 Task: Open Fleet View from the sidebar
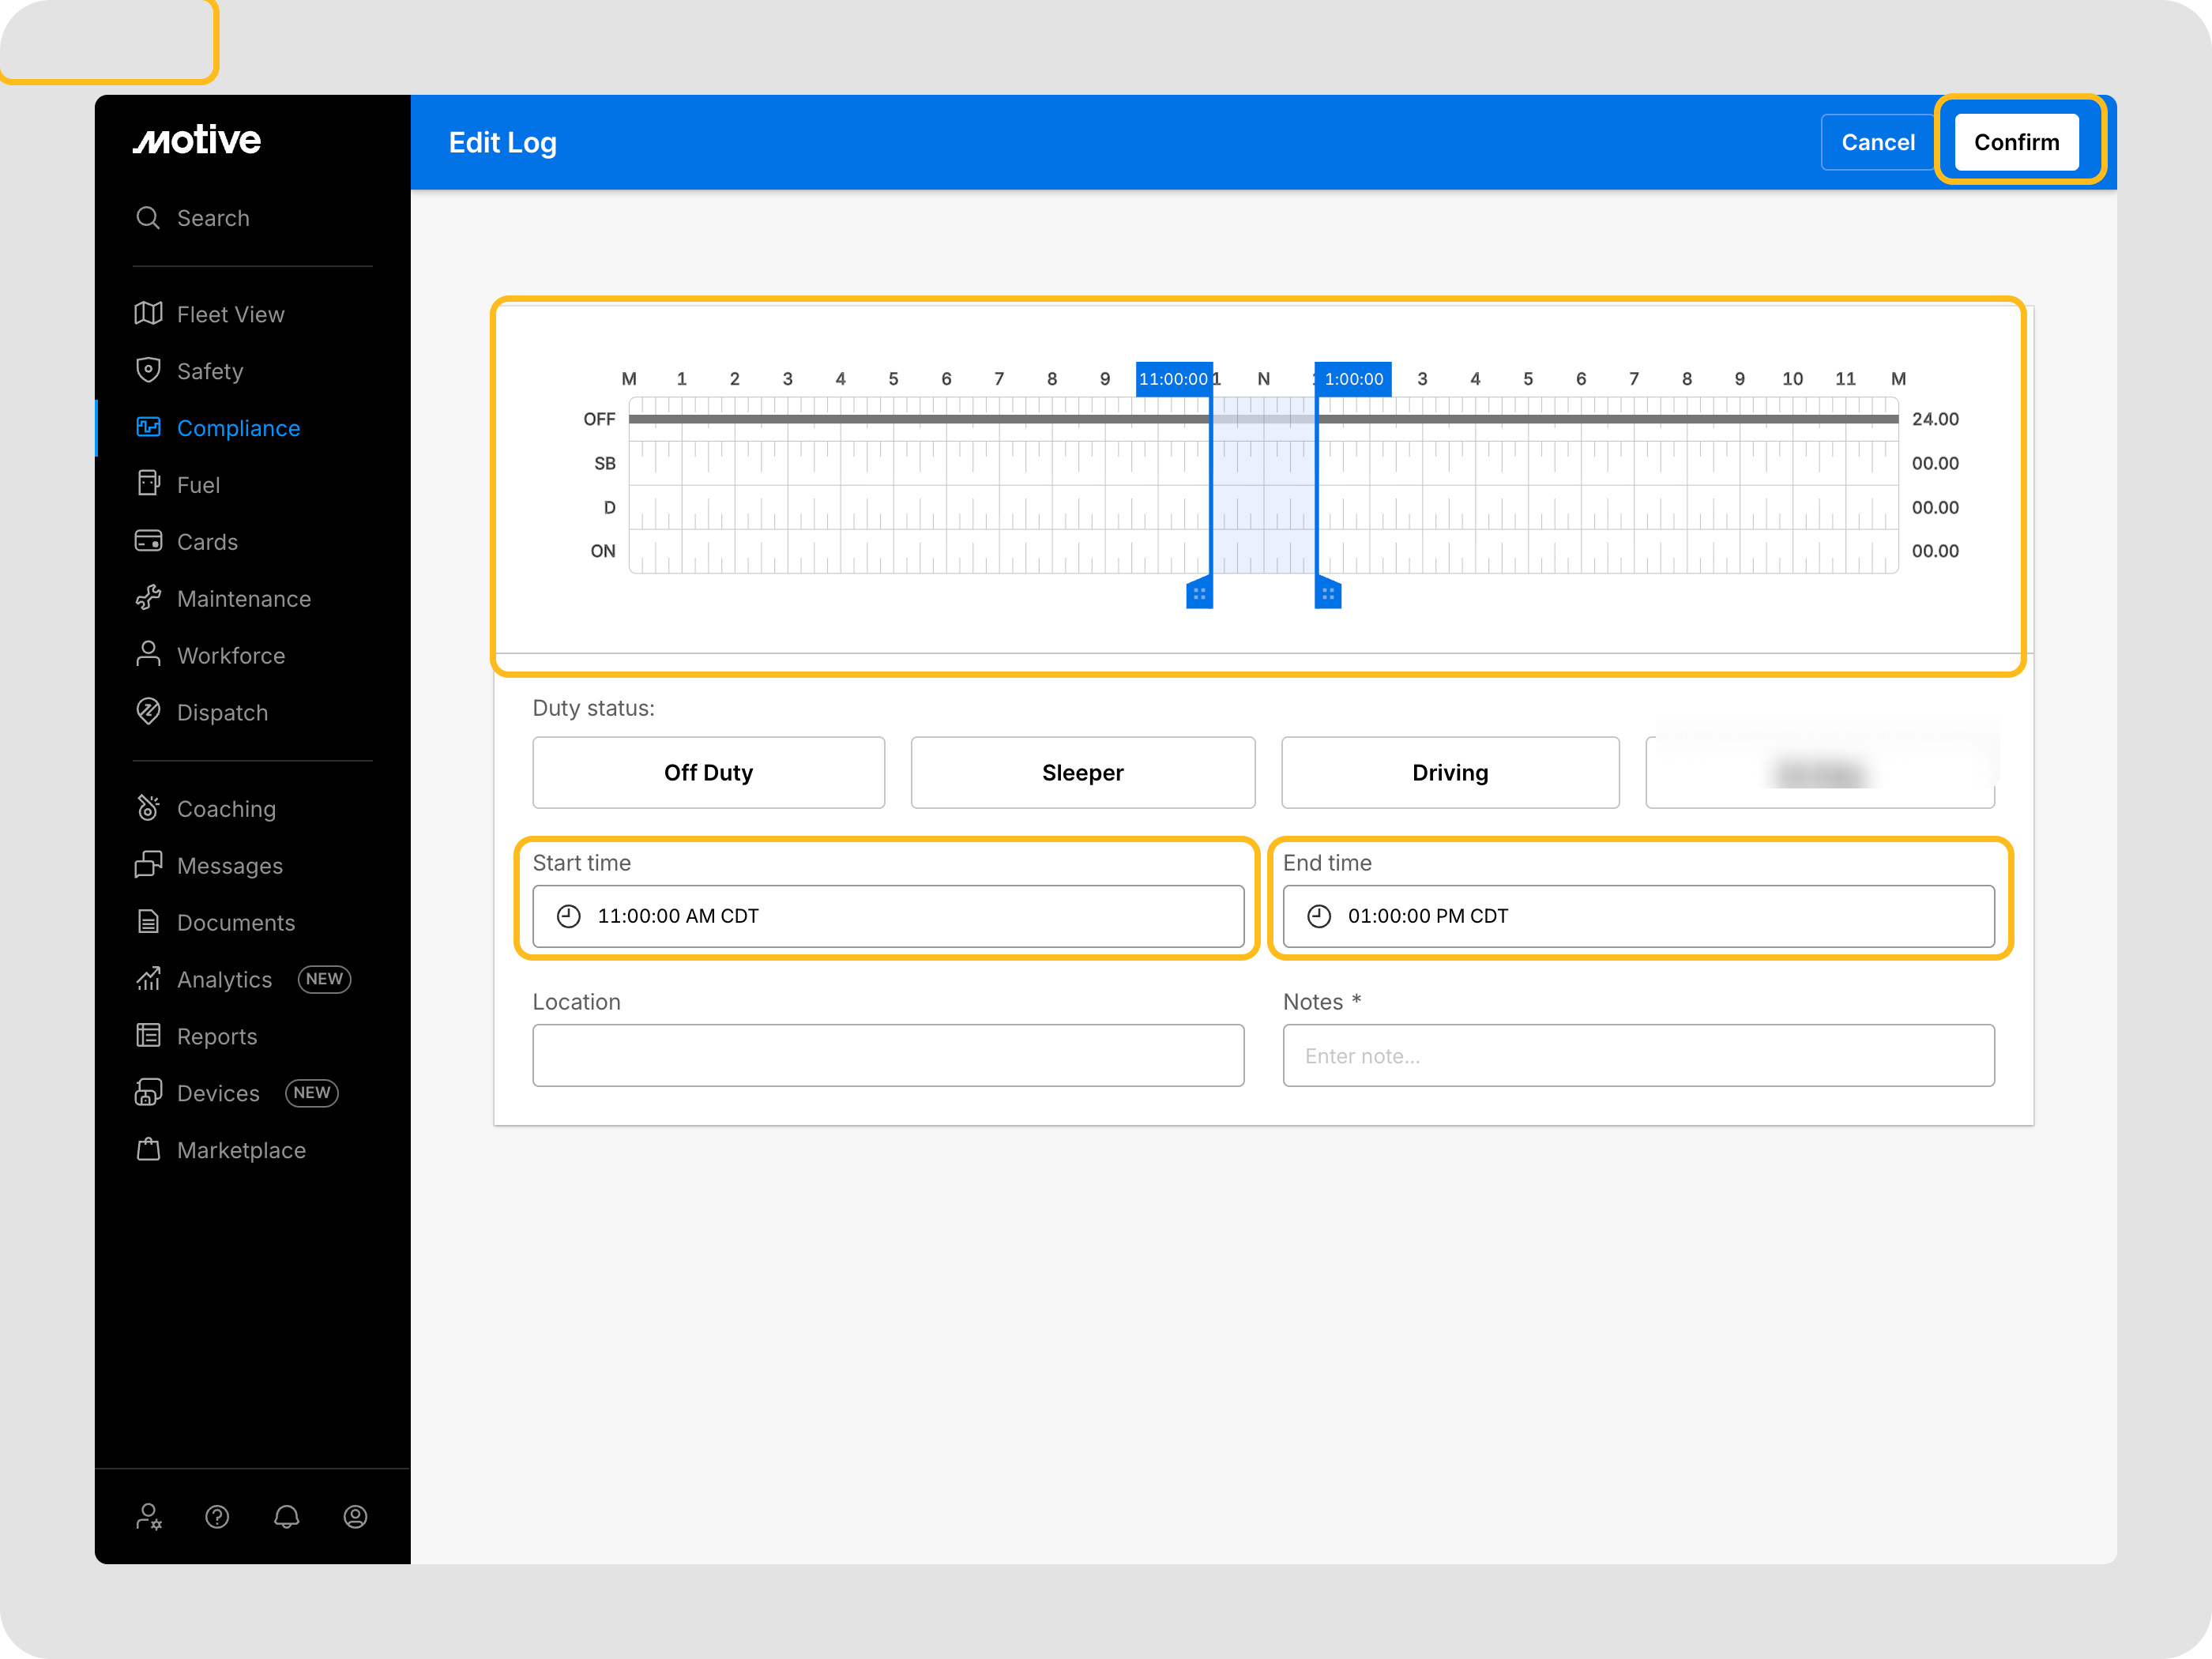[x=230, y=315]
